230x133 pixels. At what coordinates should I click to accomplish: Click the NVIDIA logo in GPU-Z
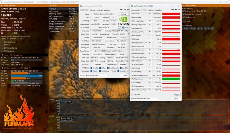click(124, 21)
